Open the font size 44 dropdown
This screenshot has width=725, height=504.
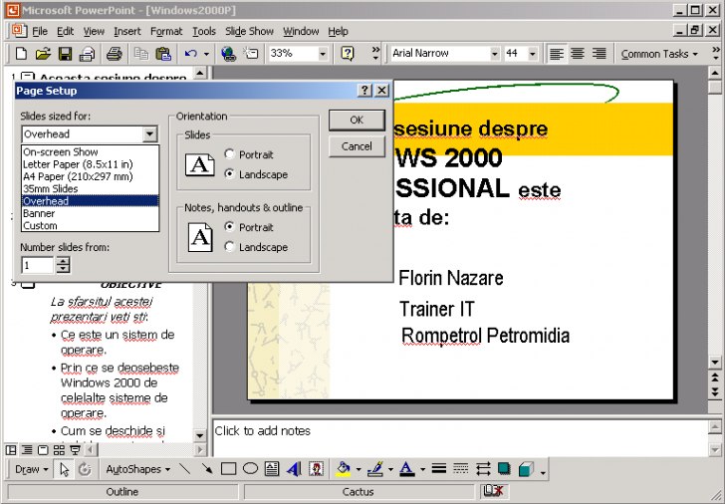click(533, 54)
